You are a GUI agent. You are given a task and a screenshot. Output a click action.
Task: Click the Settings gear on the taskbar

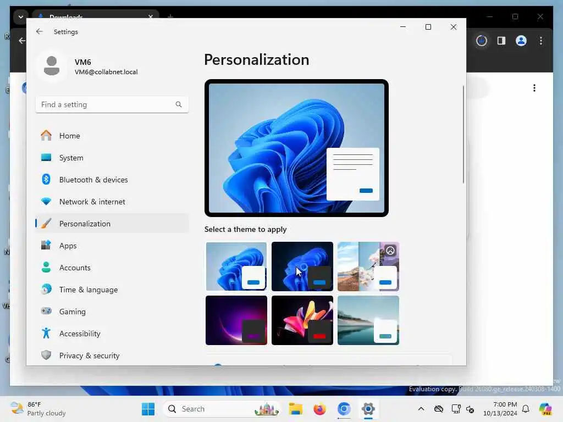pyautogui.click(x=368, y=409)
